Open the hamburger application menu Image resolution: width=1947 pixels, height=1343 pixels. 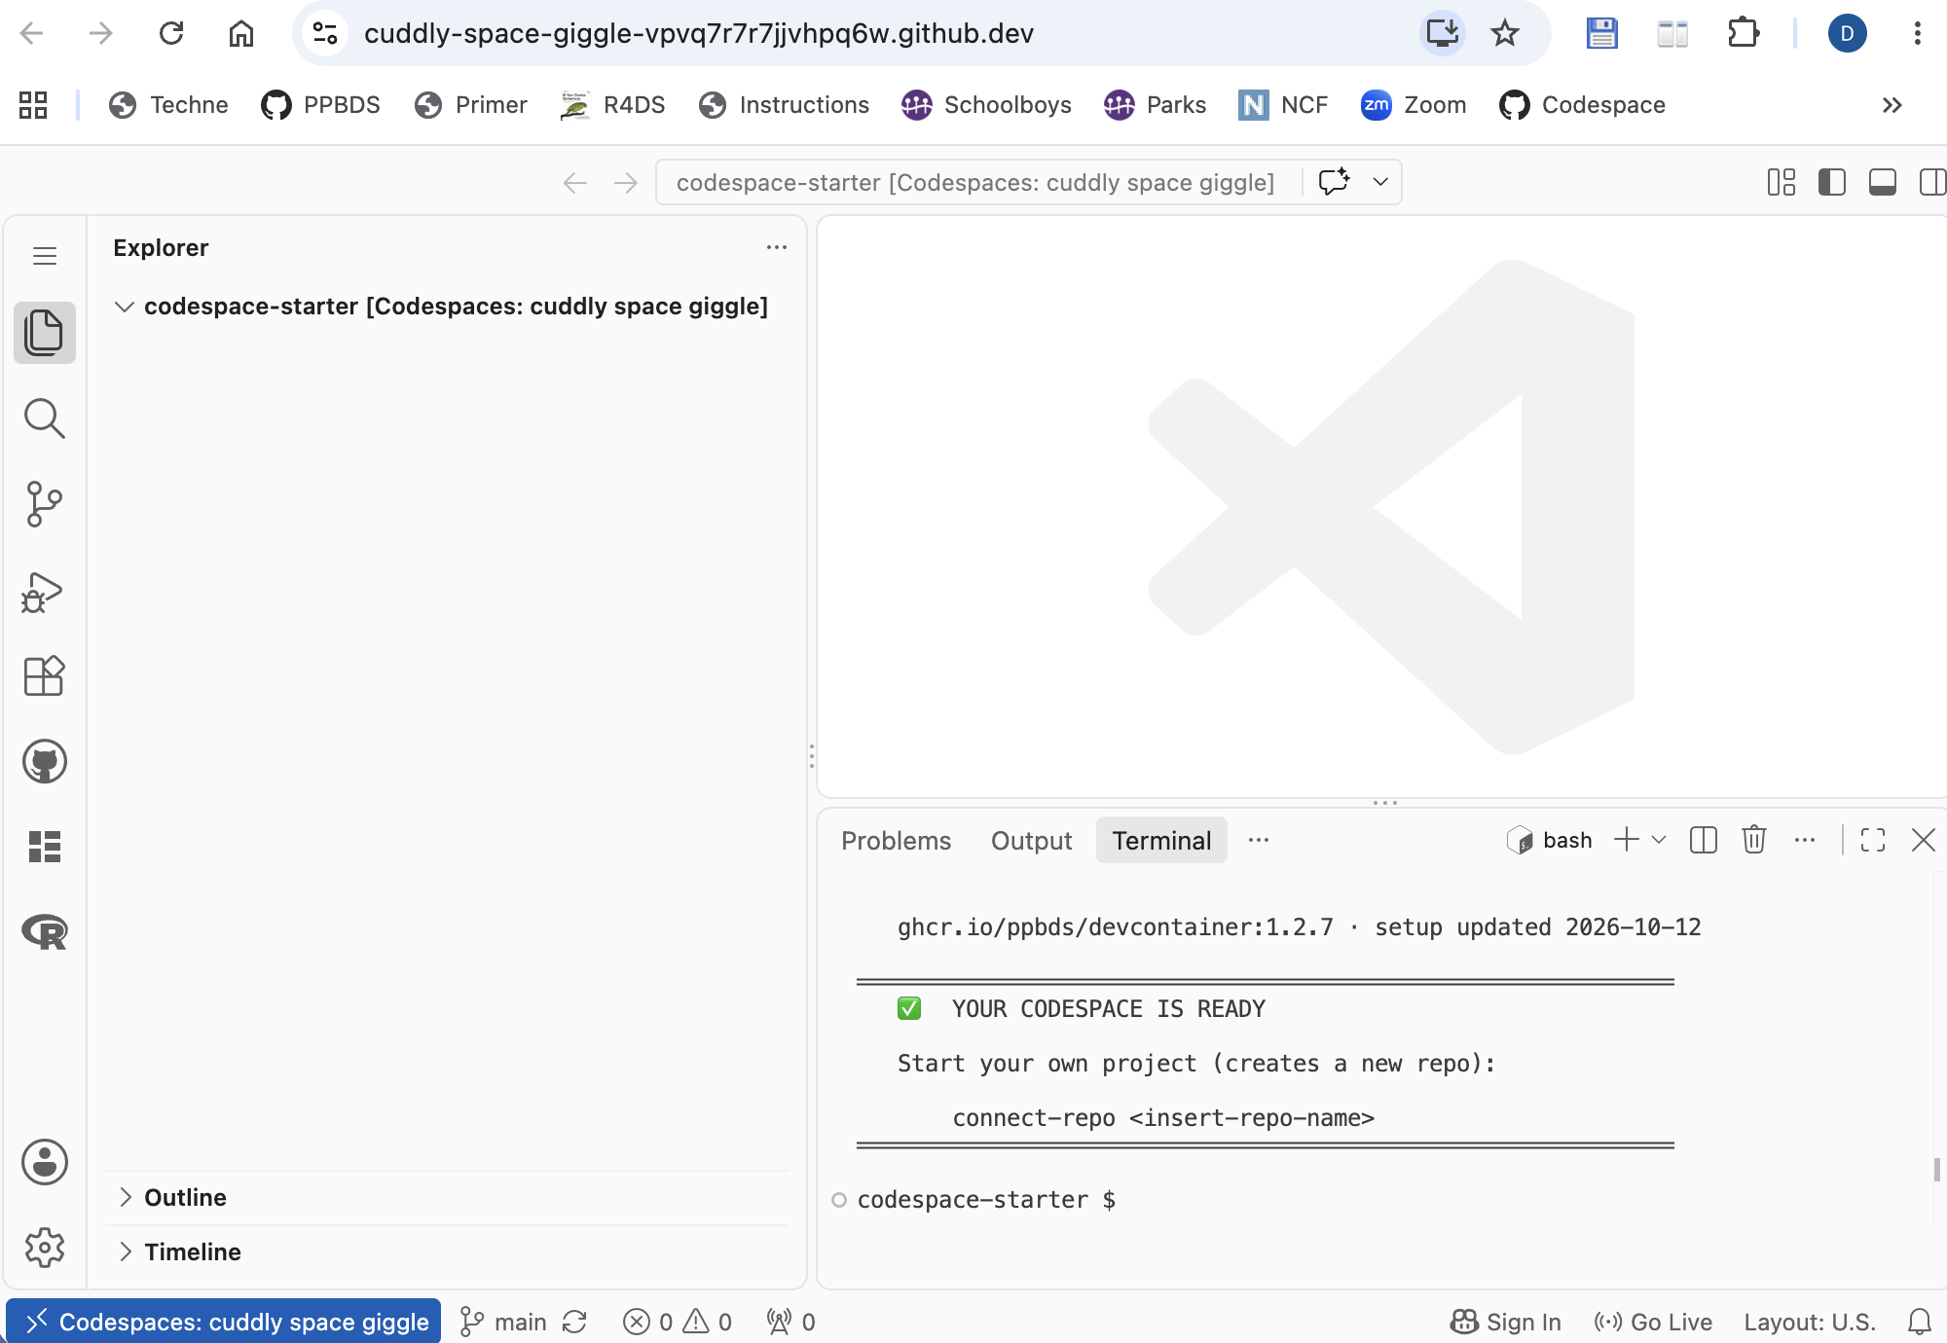click(x=45, y=256)
